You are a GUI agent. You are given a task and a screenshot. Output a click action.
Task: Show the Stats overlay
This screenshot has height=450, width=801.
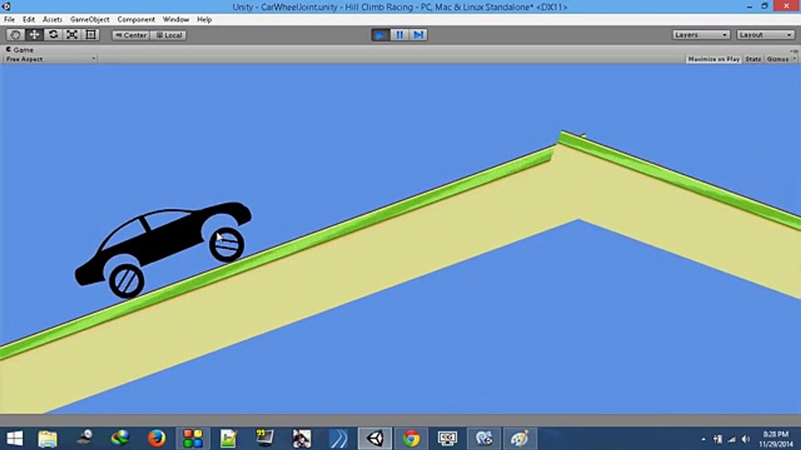click(x=753, y=59)
